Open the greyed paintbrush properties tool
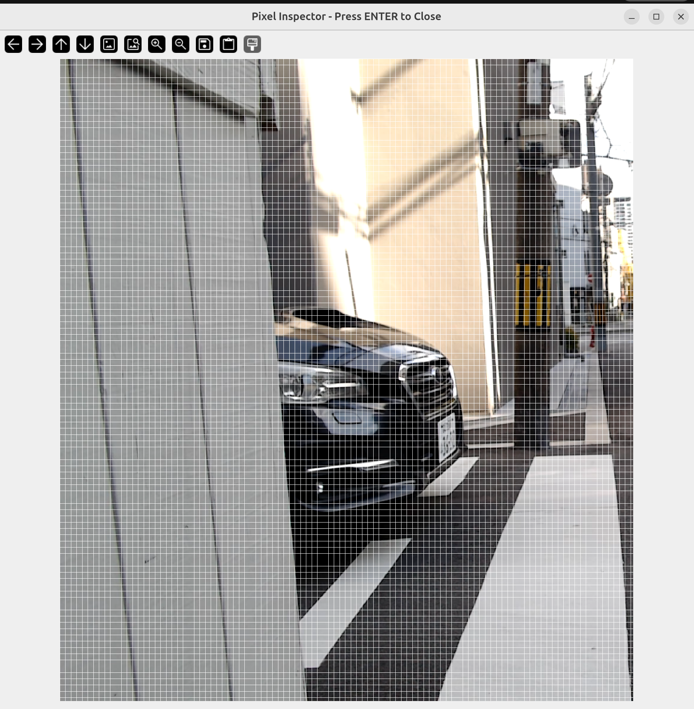694x709 pixels. 252,45
